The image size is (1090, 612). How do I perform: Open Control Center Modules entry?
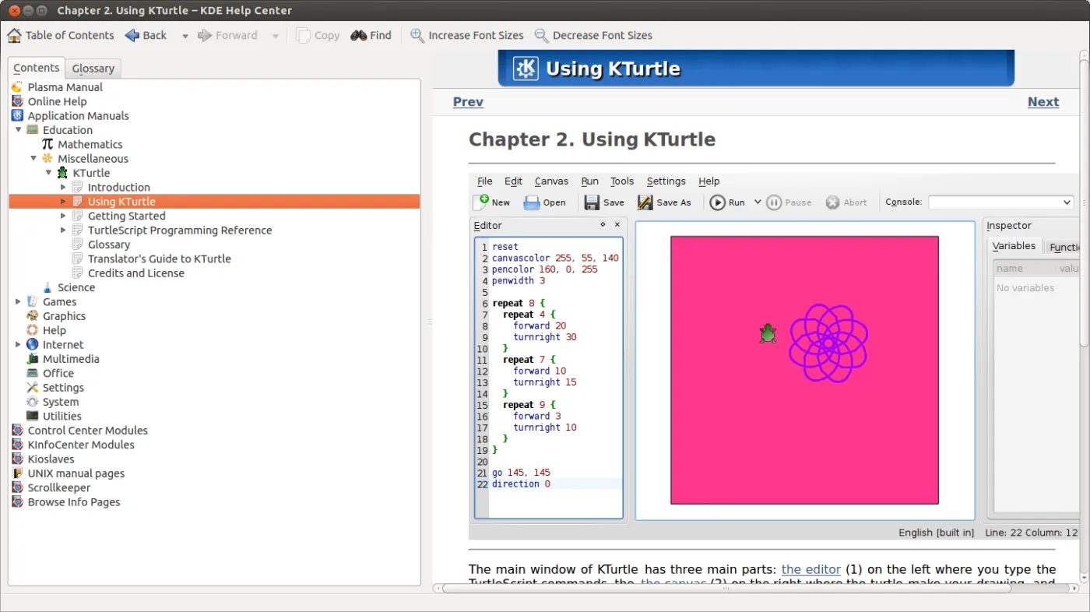pos(87,431)
